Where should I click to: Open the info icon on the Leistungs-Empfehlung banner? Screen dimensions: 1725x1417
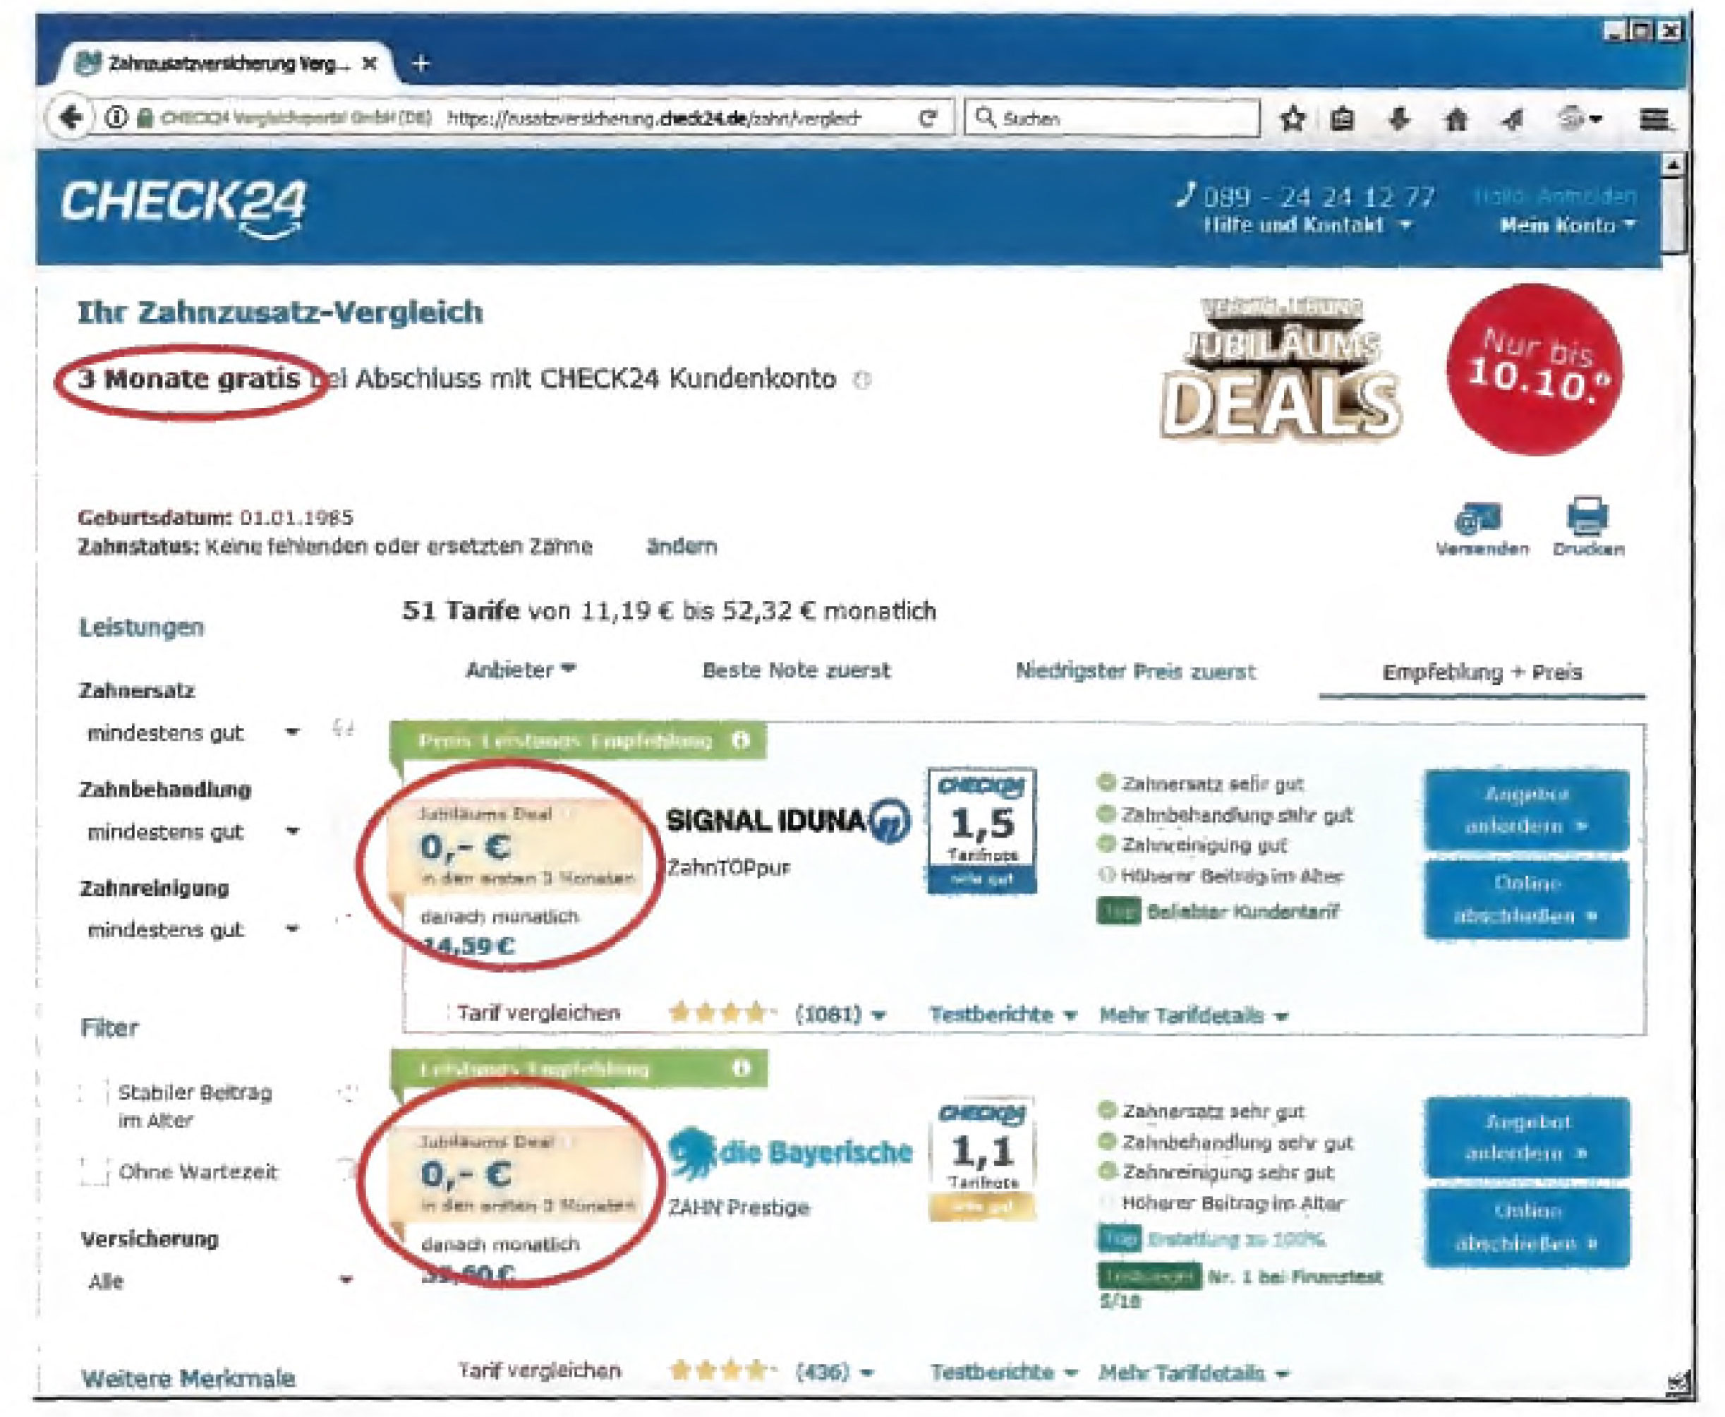tap(741, 1068)
